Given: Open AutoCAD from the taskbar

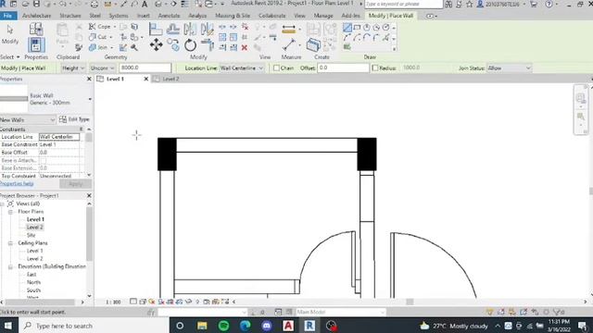Looking at the screenshot, I should pyautogui.click(x=288, y=326).
